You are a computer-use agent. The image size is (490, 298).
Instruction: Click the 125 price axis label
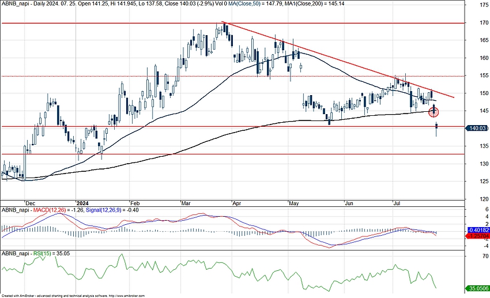(484, 181)
